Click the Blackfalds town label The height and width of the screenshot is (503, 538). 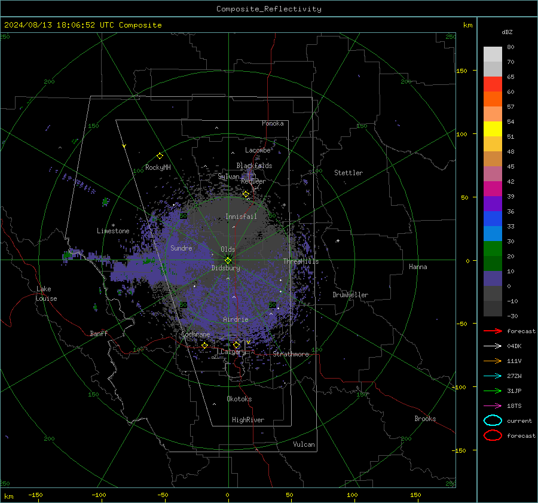pyautogui.click(x=254, y=166)
